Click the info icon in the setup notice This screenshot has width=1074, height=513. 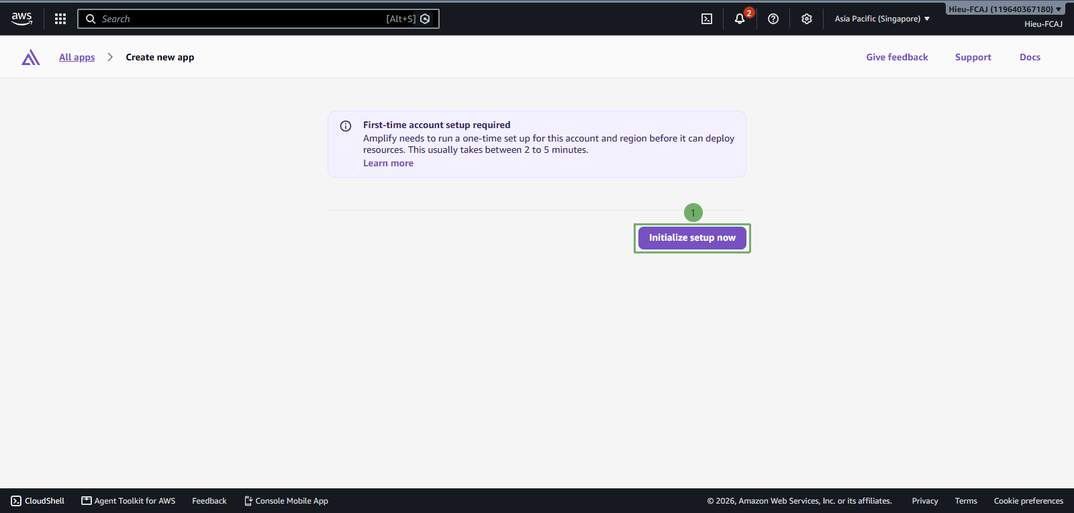(x=346, y=126)
